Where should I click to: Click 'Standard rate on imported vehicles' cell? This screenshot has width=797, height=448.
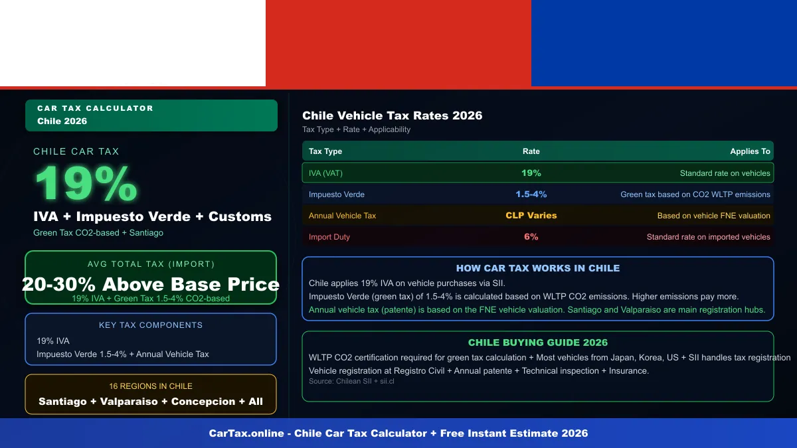[709, 237]
